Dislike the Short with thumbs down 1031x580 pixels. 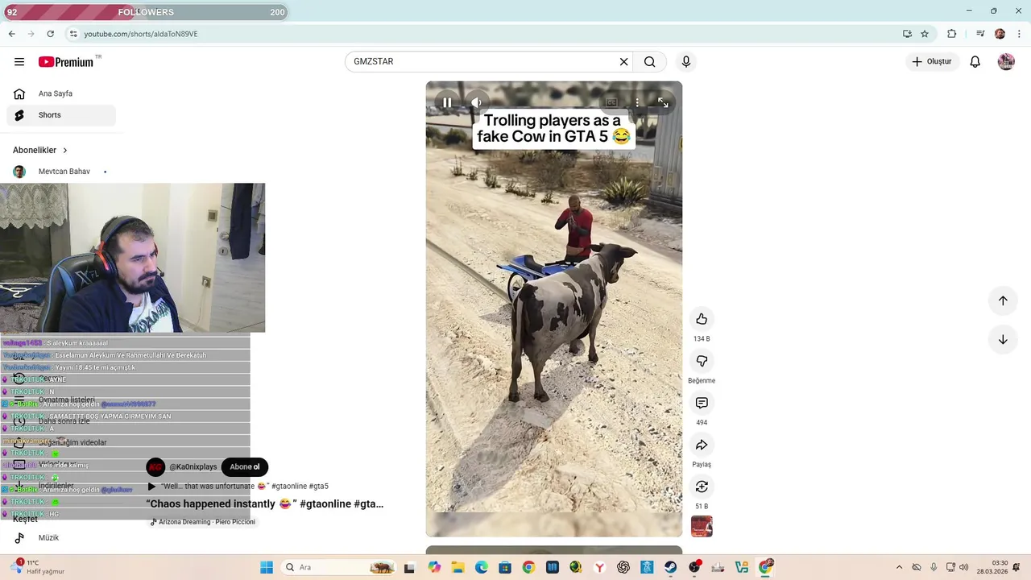pyautogui.click(x=702, y=361)
